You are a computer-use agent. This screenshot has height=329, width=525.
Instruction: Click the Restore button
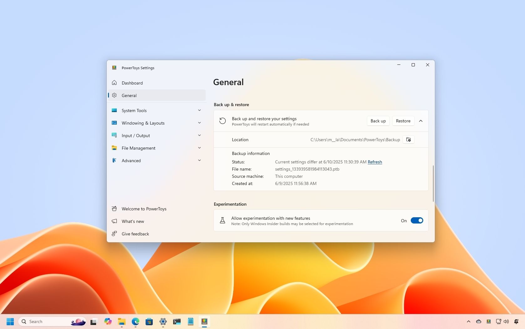(403, 121)
